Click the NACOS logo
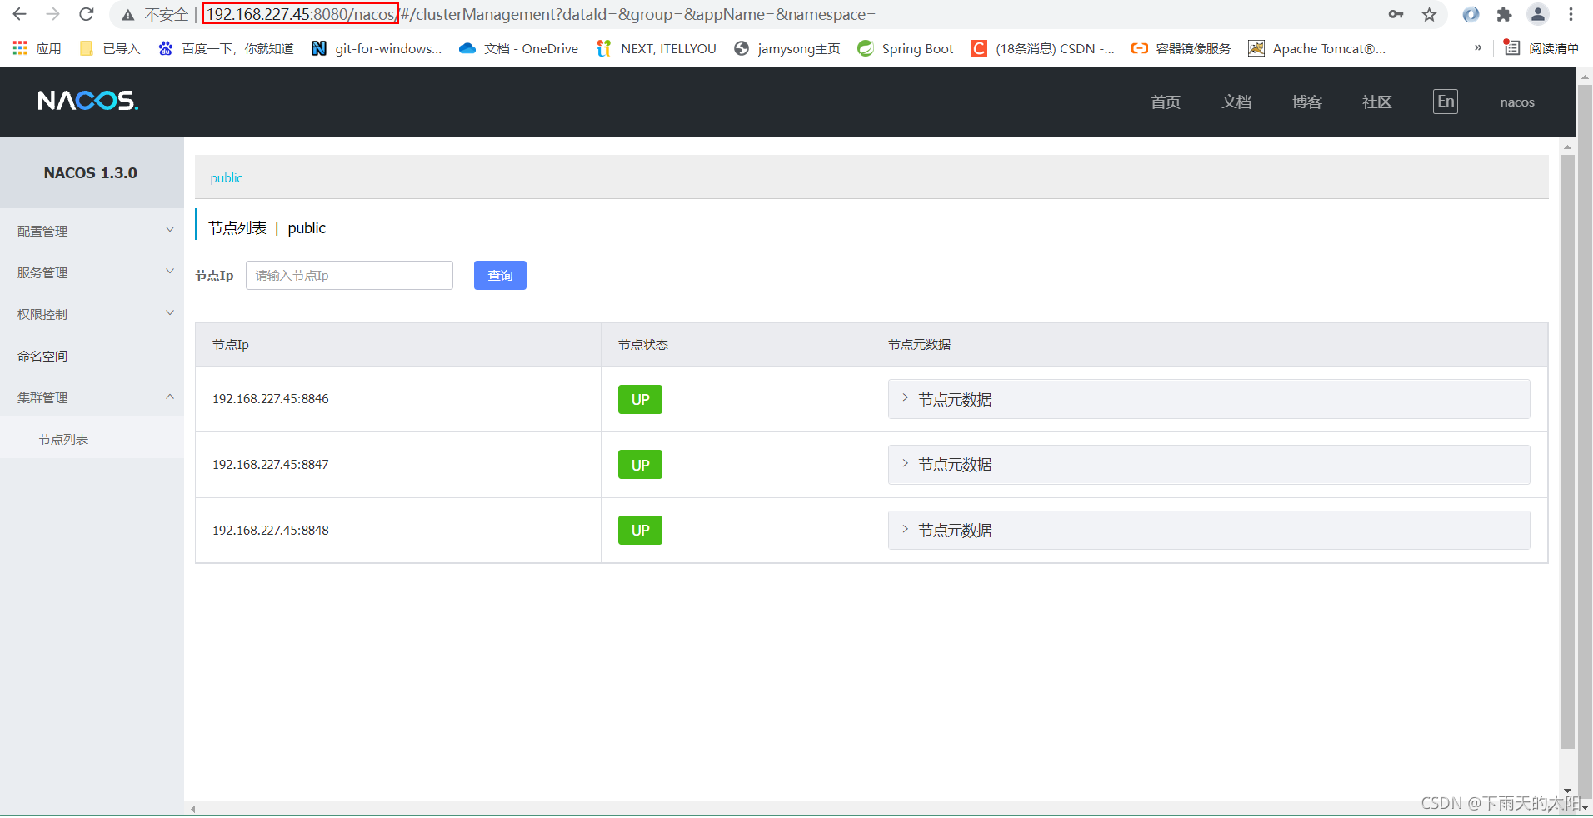Viewport: 1593px width, 818px height. tap(88, 101)
